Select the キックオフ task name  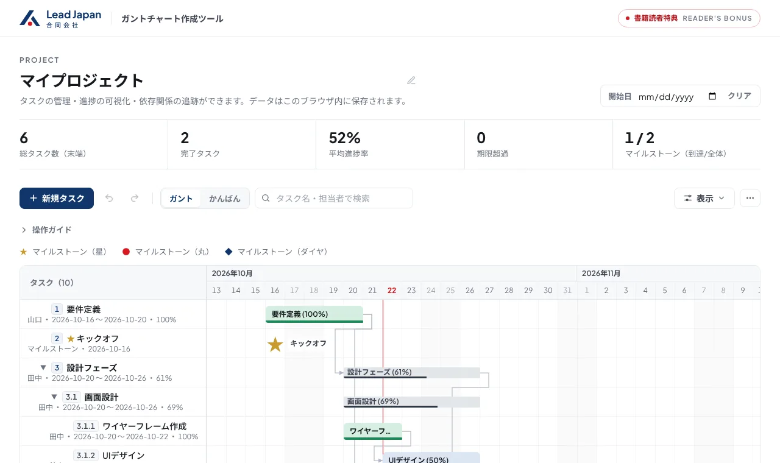pos(97,338)
